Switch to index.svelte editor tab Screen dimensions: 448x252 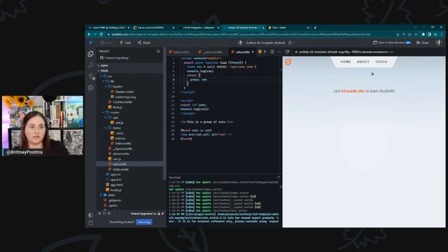click(x=179, y=52)
